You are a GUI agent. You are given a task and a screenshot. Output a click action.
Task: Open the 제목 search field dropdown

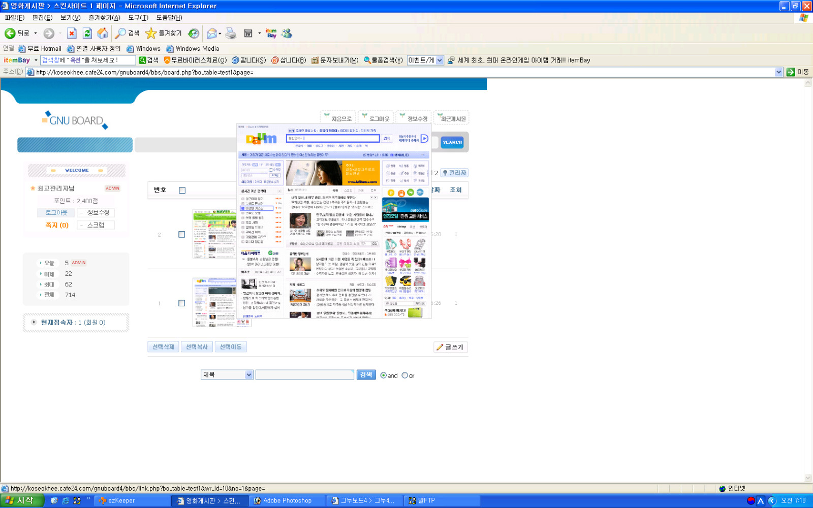[x=249, y=375]
